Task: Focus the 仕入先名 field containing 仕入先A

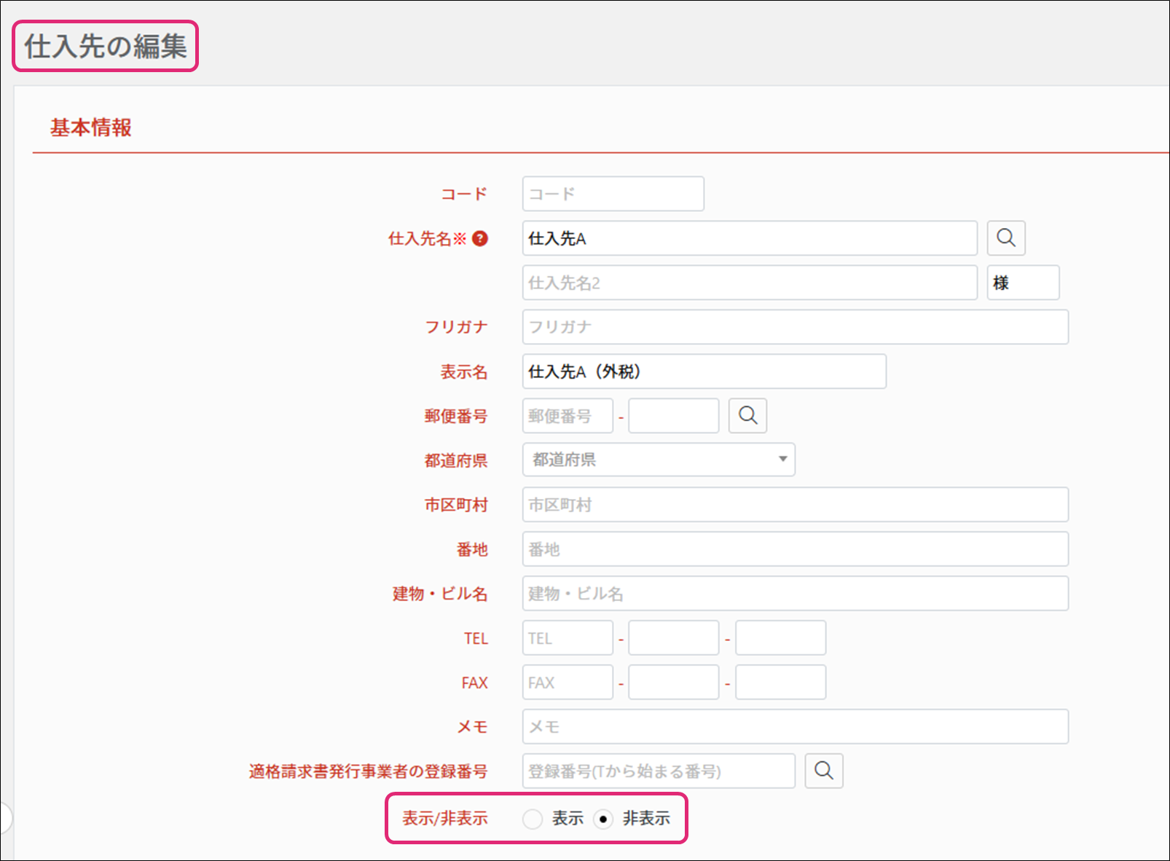Action: pos(749,238)
